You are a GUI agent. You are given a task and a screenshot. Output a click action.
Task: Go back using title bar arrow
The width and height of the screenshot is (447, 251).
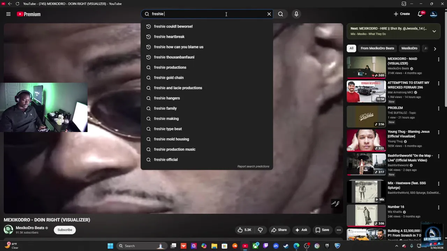pyautogui.click(x=10, y=4)
